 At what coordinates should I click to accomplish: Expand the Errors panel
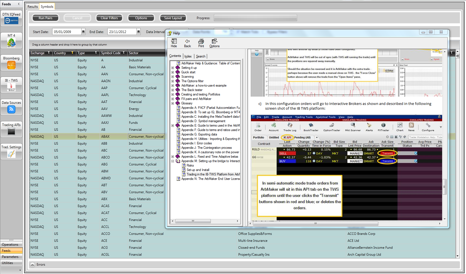[x=32, y=265]
